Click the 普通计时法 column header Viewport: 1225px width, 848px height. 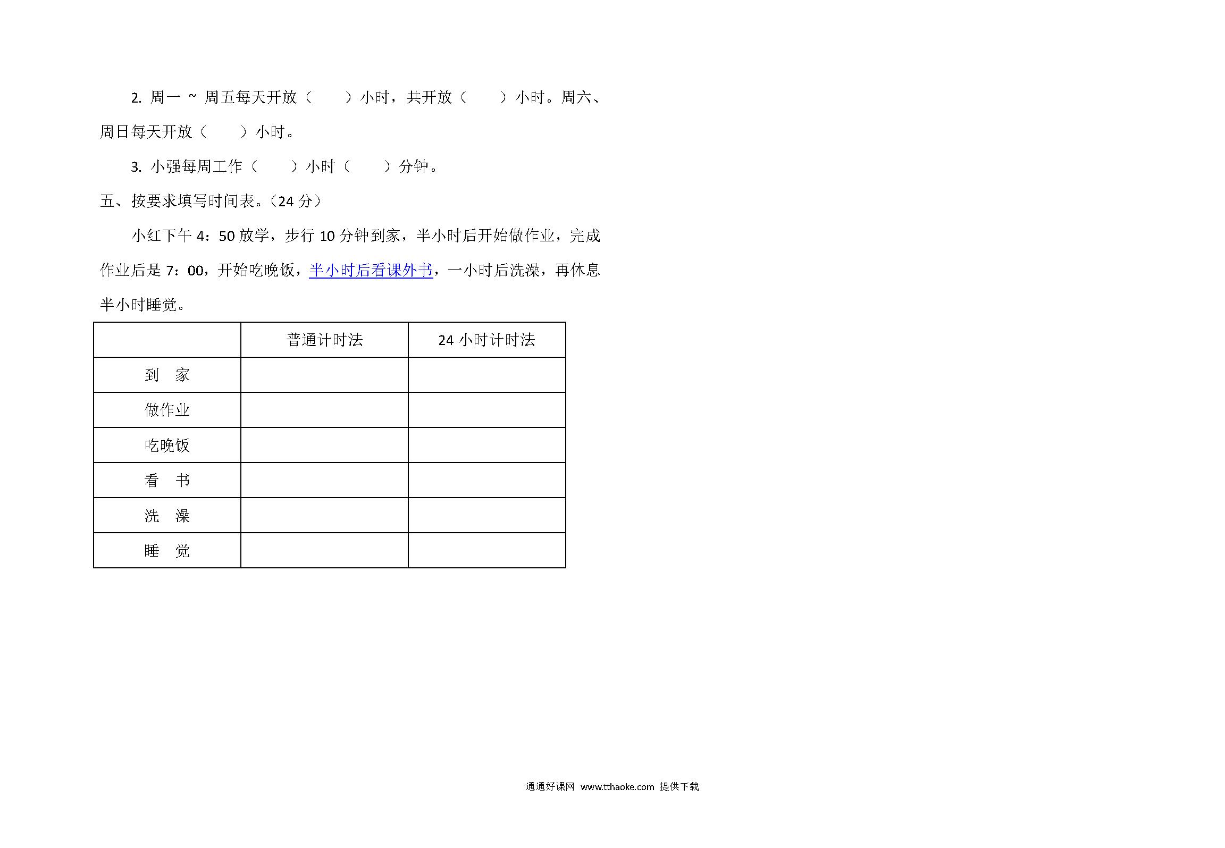(x=324, y=340)
